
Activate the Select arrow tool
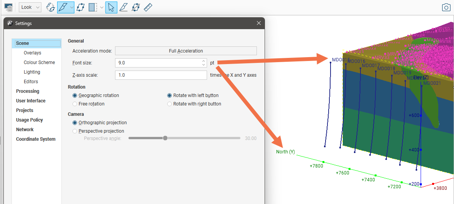pyautogui.click(x=111, y=7)
